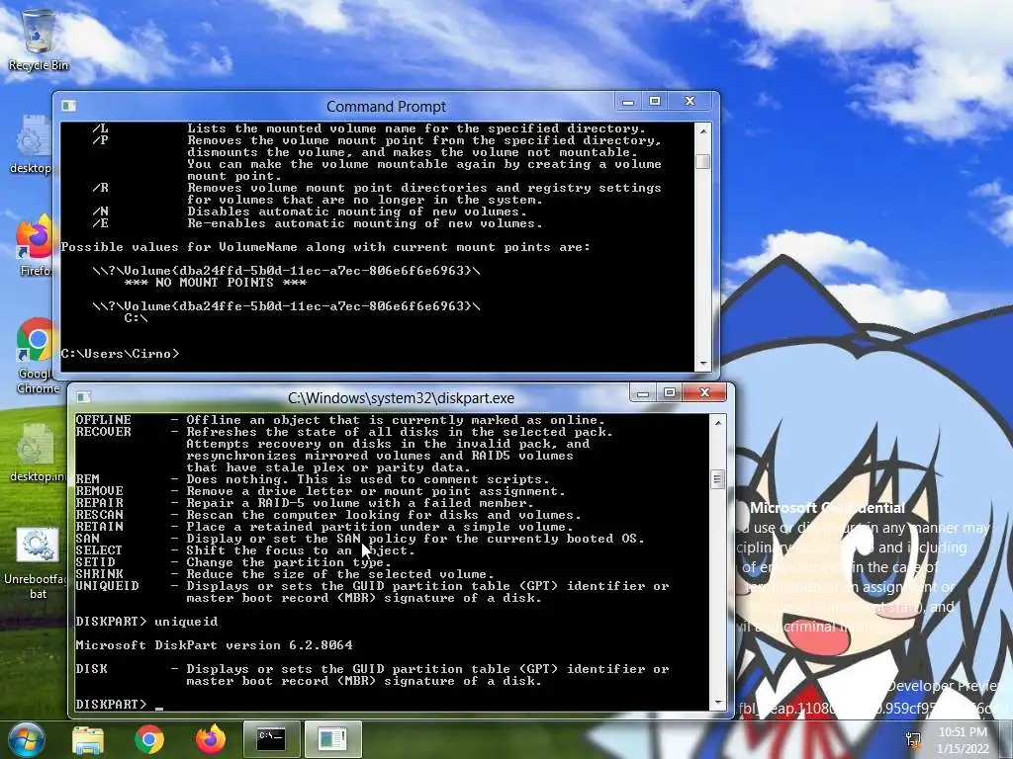
Task: Click the REM command help row
Action: (313, 479)
